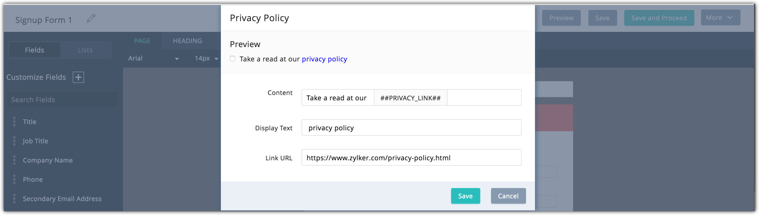This screenshot has height=215, width=759.
Task: Select the HEADING tab
Action: coord(187,41)
